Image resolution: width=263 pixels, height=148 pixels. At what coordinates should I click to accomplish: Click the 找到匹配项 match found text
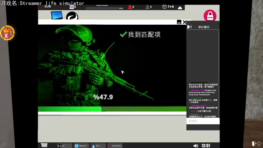(x=144, y=35)
